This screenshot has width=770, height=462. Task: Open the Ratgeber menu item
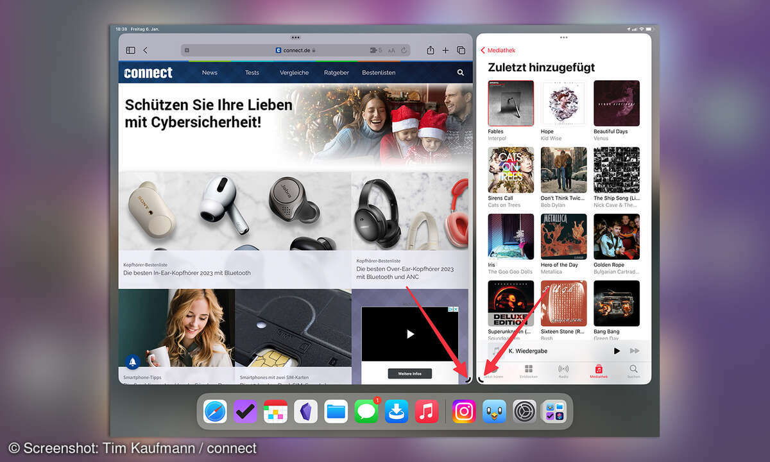point(336,73)
